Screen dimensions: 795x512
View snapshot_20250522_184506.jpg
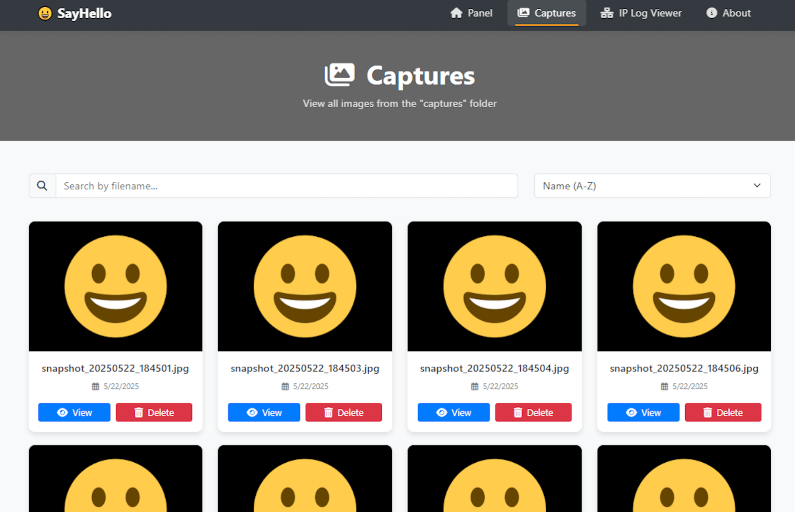pyautogui.click(x=643, y=412)
